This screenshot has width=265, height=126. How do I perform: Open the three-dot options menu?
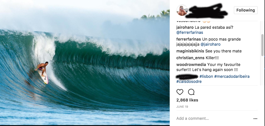point(255,119)
